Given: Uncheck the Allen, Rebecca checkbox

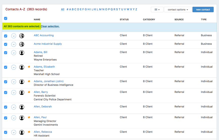Looking at the screenshot, I should click(6, 132).
